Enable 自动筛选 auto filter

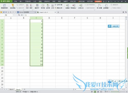13,6
